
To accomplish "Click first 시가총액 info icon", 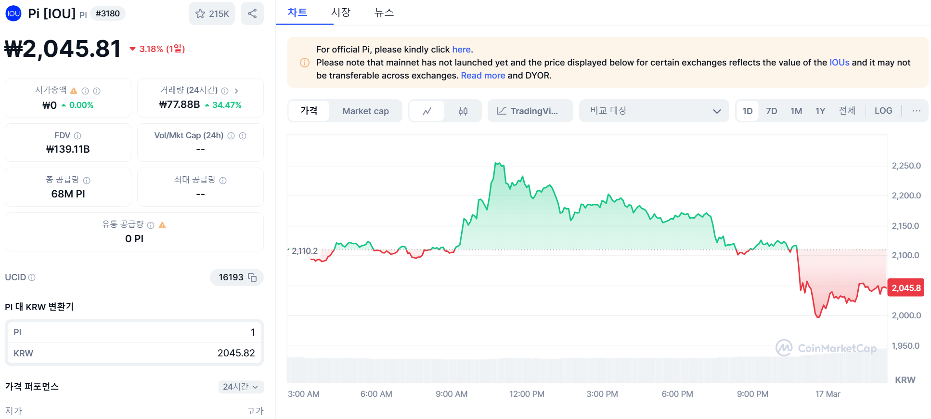I will (85, 91).
